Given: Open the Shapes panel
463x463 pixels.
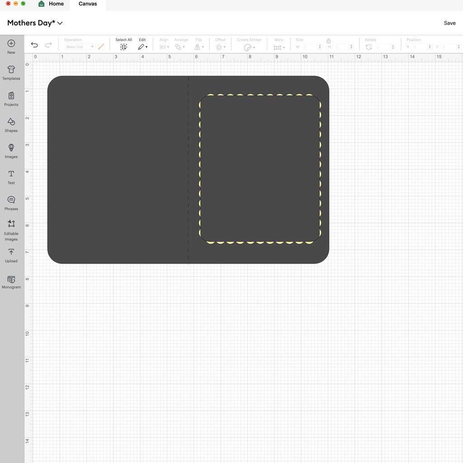Looking at the screenshot, I should tap(11, 125).
